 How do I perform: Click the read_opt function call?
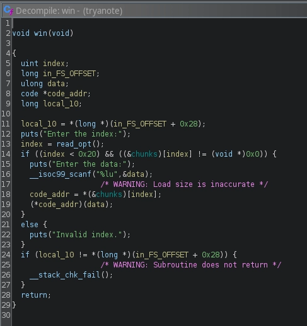(x=74, y=144)
